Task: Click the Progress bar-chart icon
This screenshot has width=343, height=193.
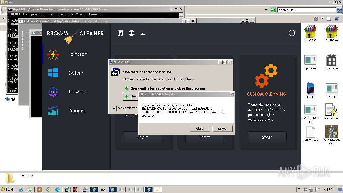Action: (53, 110)
